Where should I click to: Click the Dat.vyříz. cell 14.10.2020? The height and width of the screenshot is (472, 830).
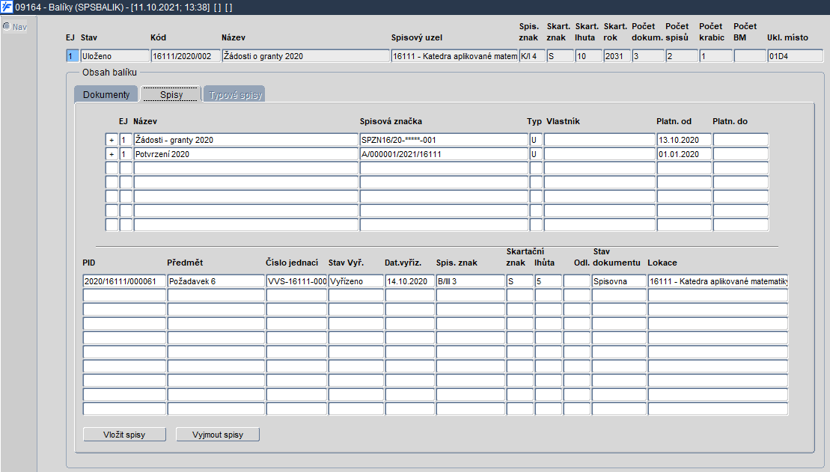tap(409, 281)
